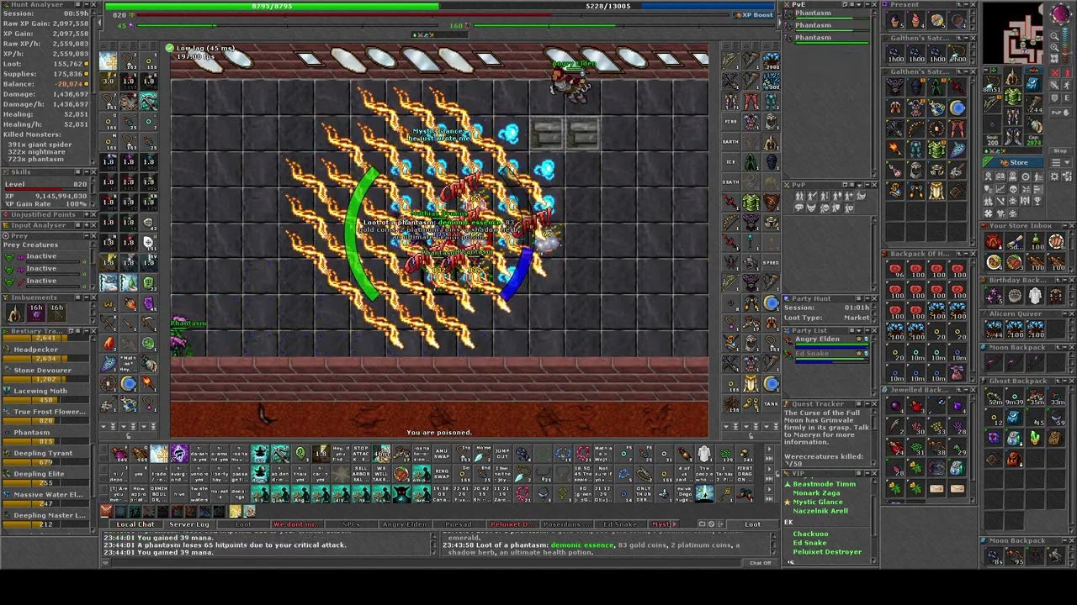Minimize the Backpack Of H... container
Image resolution: width=1077 pixels, height=605 pixels.
(x=966, y=254)
